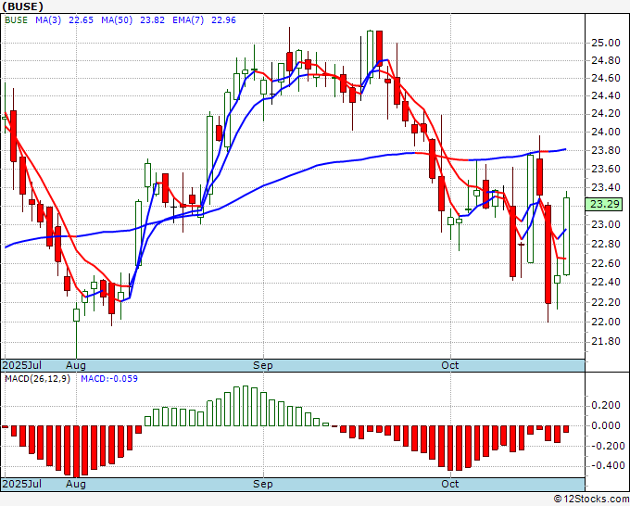This screenshot has height=506, width=630.
Task: Click the (BUSE) chart title
Action: coord(22,6)
